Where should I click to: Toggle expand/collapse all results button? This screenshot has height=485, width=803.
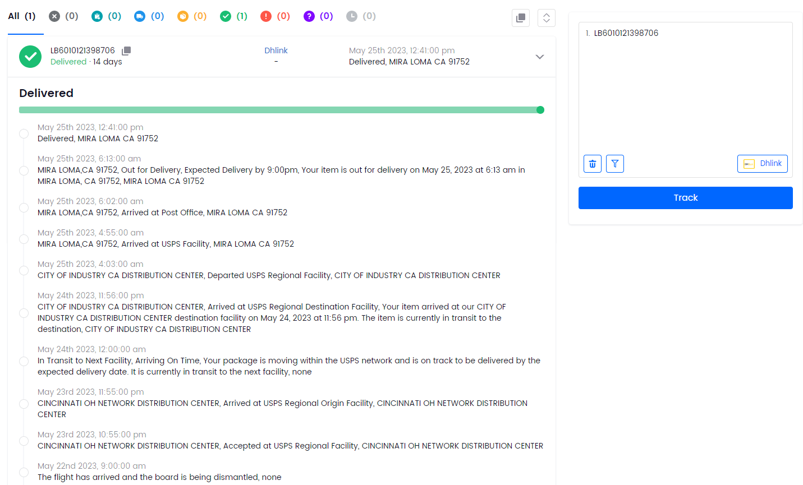547,18
